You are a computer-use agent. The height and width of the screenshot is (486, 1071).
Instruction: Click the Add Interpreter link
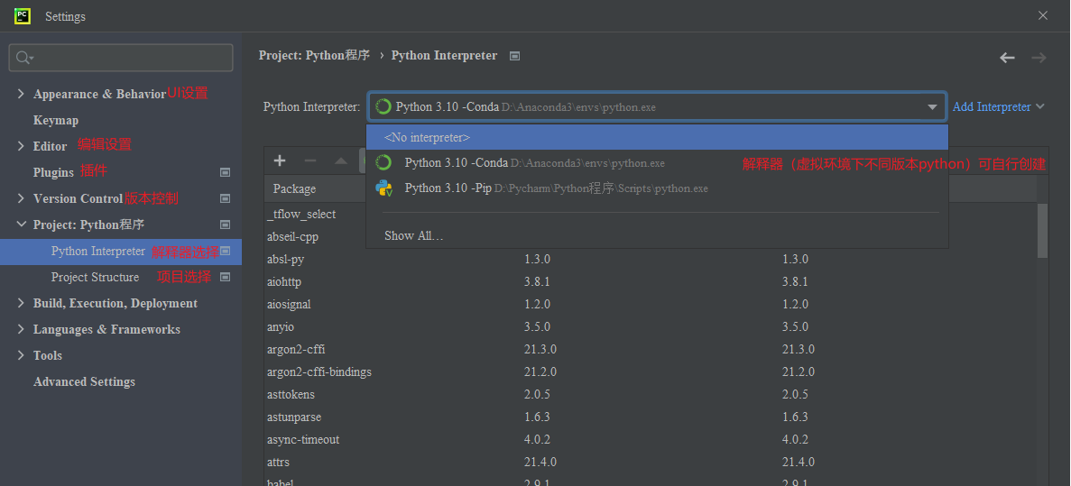point(992,107)
